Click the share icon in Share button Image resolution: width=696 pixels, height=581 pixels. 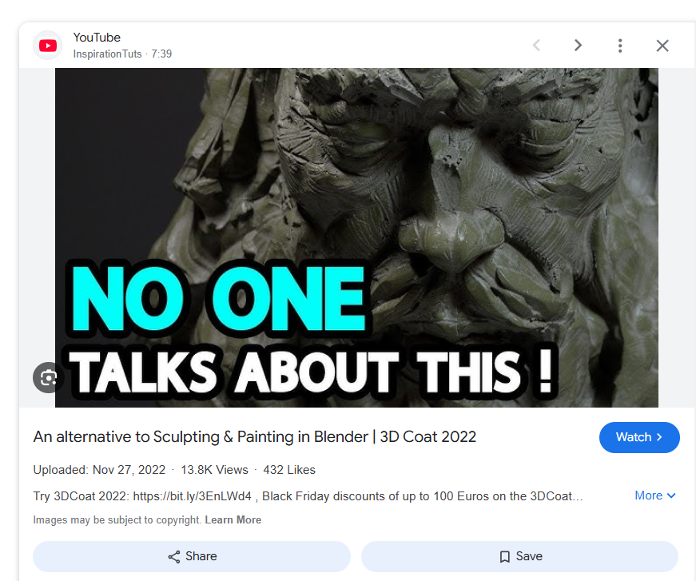point(174,556)
